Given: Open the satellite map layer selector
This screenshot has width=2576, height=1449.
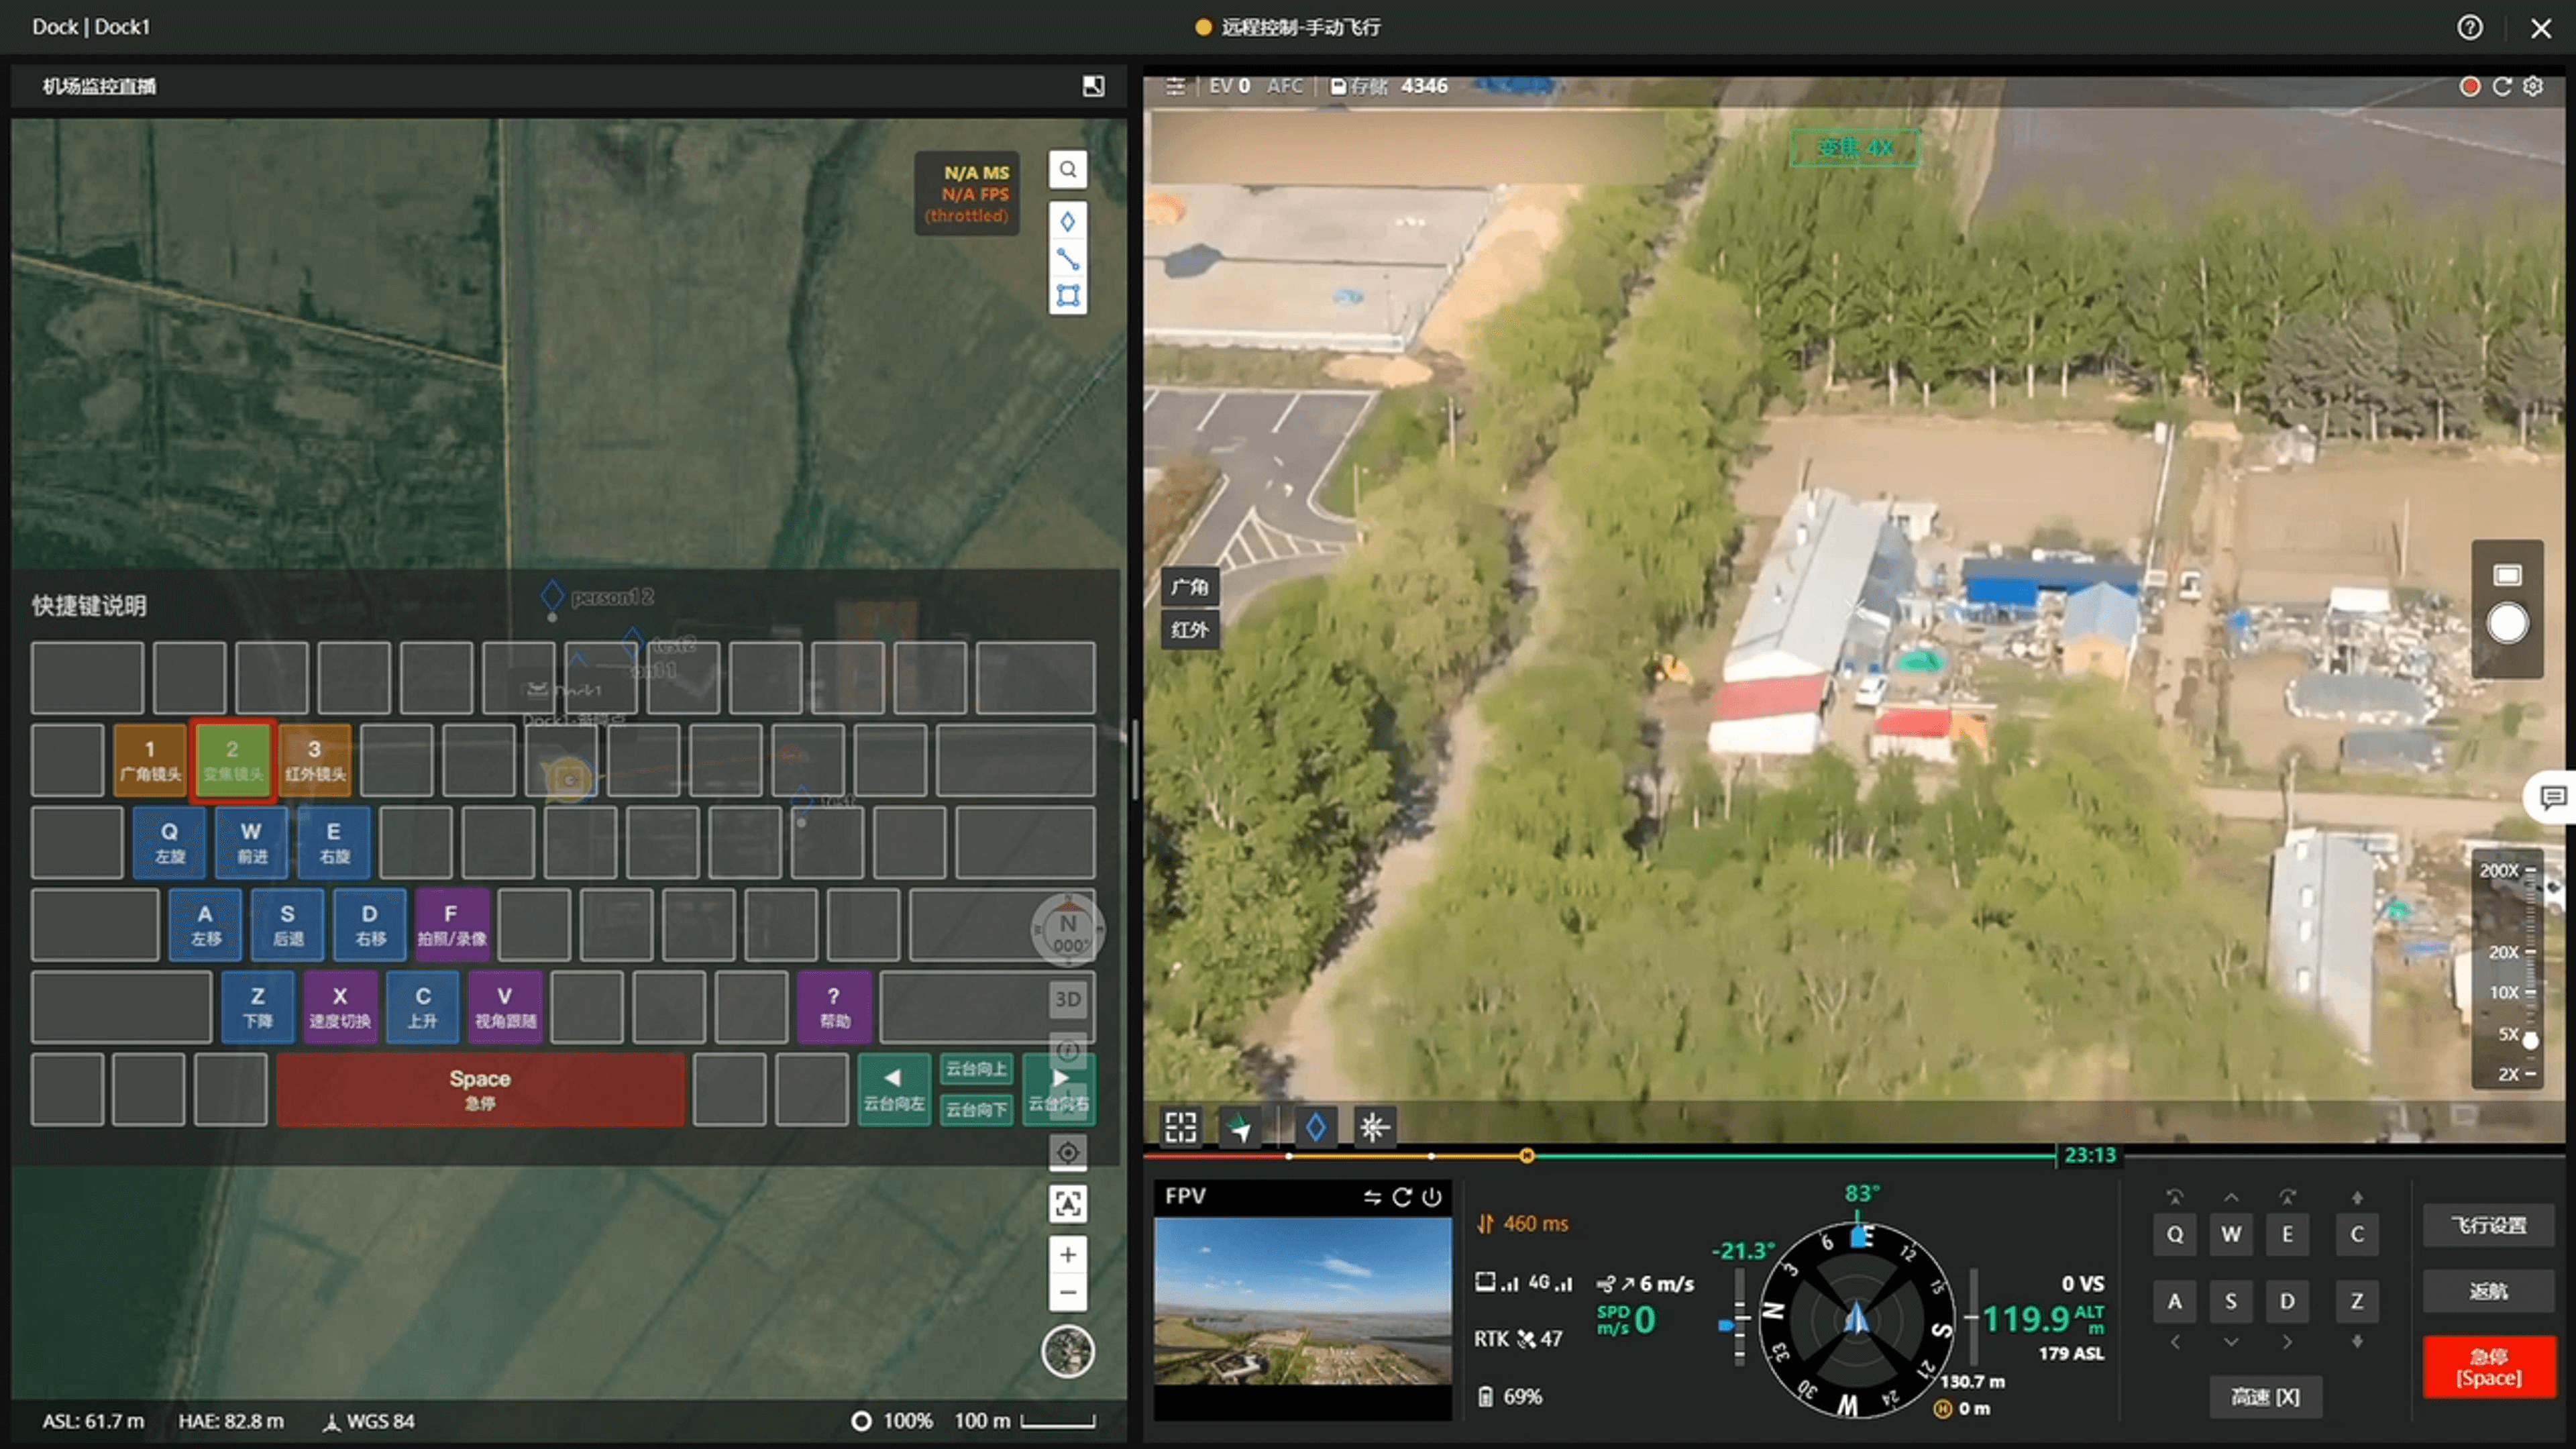Looking at the screenshot, I should tap(1067, 1352).
